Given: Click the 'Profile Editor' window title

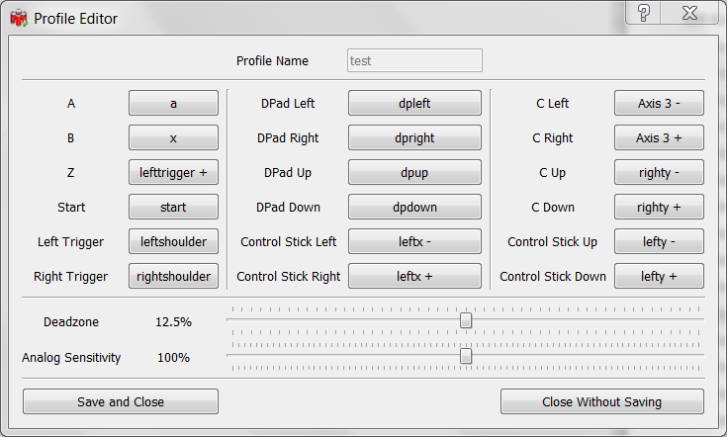Looking at the screenshot, I should click(x=75, y=19).
